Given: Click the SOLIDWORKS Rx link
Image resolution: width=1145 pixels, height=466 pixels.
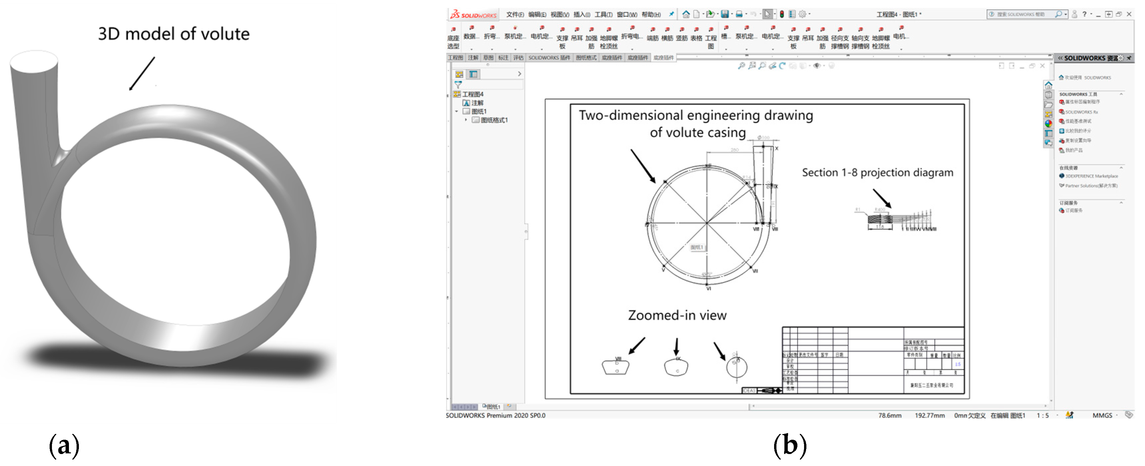Looking at the screenshot, I should point(1081,112).
